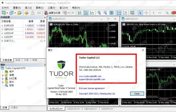
Task: Click the greyed-out user stamp toolbar icon
Action: 33,13
